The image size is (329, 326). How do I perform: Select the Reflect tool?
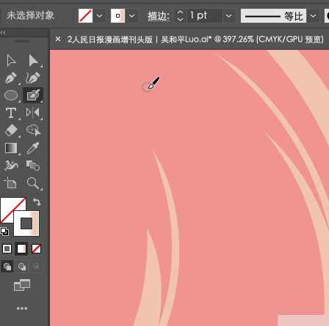[33, 113]
